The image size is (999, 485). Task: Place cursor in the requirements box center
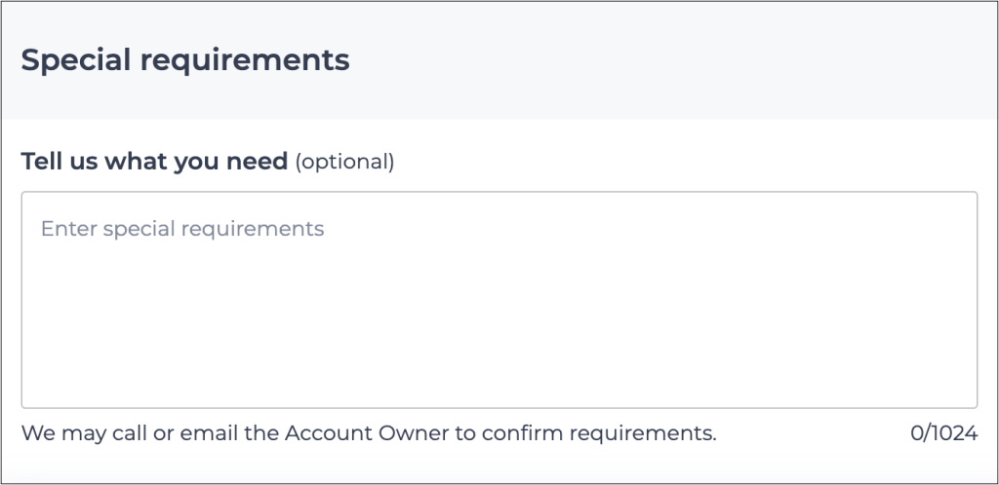point(499,300)
